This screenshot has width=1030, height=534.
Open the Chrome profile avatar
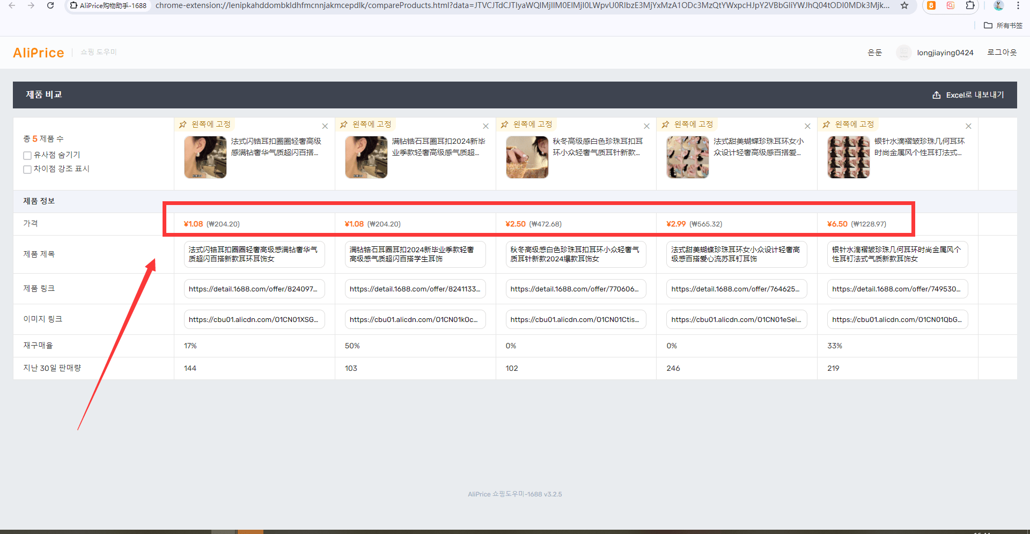point(998,5)
